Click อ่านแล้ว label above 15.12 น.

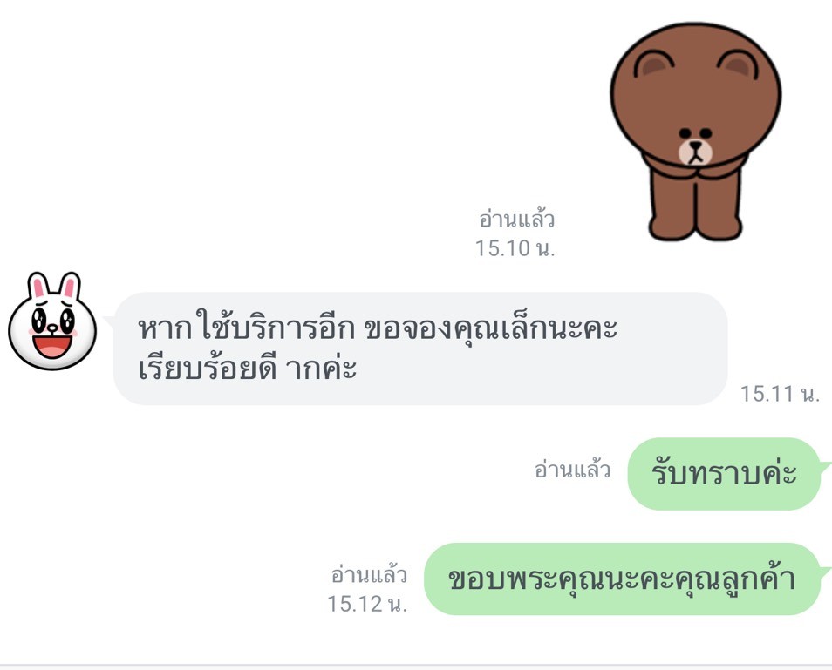coord(369,574)
